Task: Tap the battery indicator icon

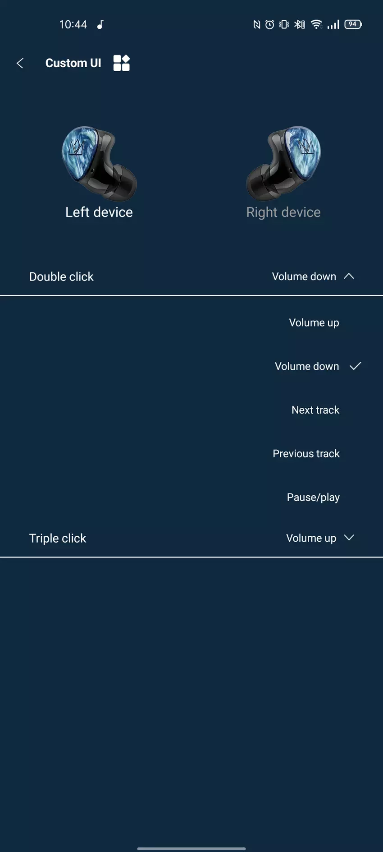Action: click(x=353, y=24)
